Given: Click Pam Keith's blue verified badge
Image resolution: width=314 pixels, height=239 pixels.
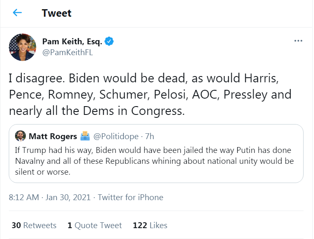Looking at the screenshot, I should click(x=109, y=41).
